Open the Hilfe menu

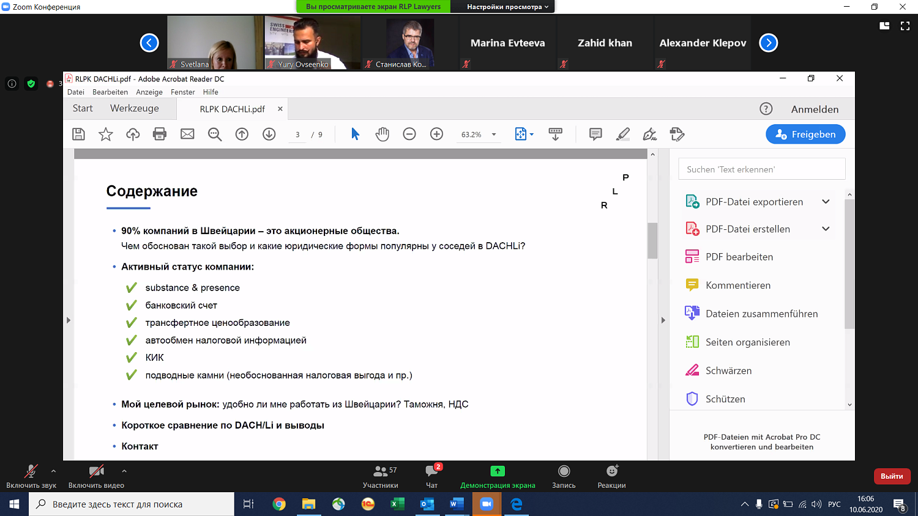pyautogui.click(x=211, y=92)
